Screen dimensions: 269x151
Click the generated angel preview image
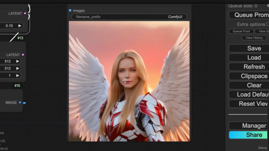pyautogui.click(x=129, y=81)
